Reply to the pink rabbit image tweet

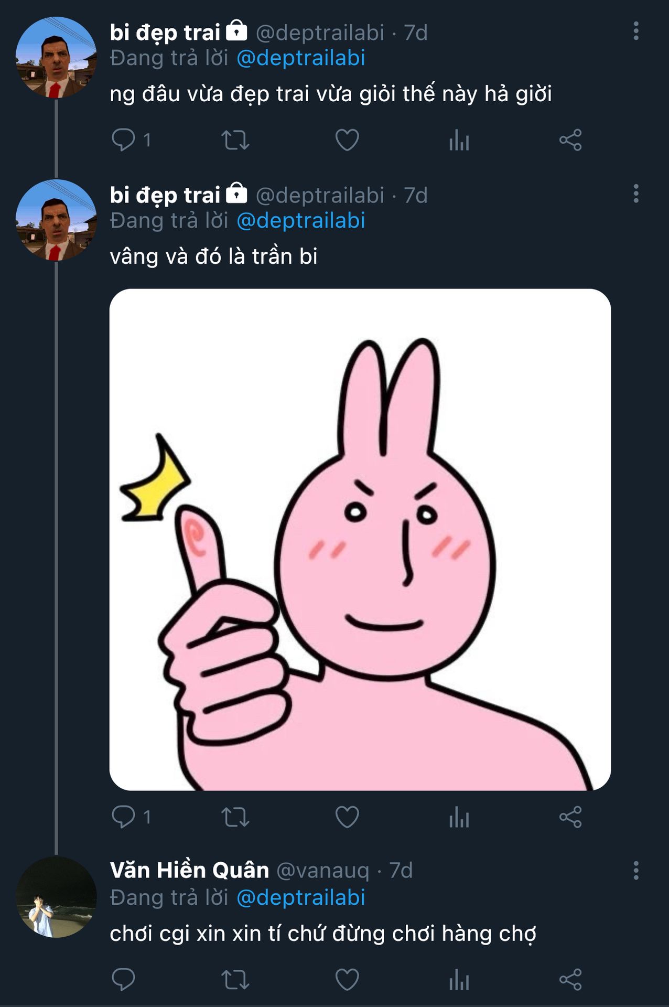[x=124, y=817]
